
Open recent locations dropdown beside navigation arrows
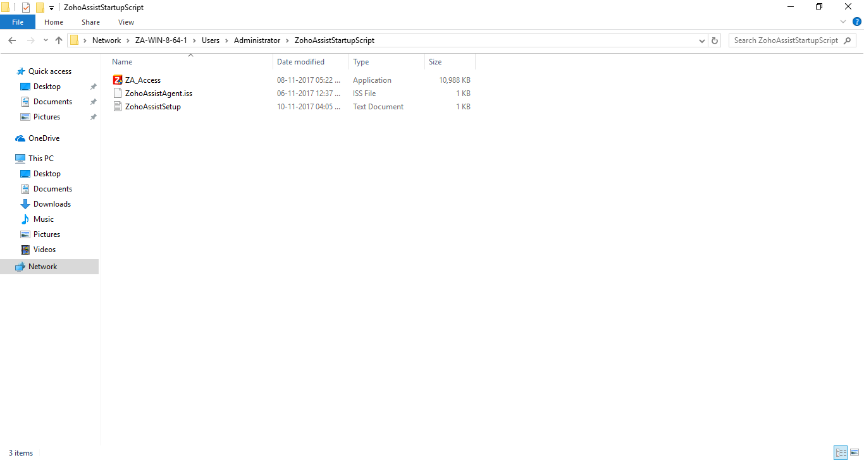click(45, 40)
